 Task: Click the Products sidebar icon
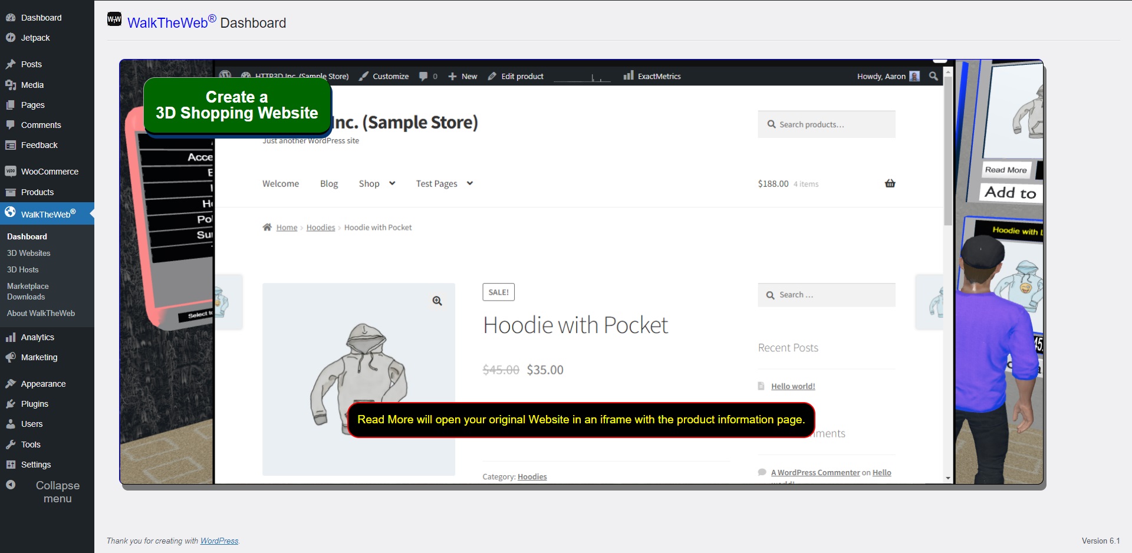(11, 192)
